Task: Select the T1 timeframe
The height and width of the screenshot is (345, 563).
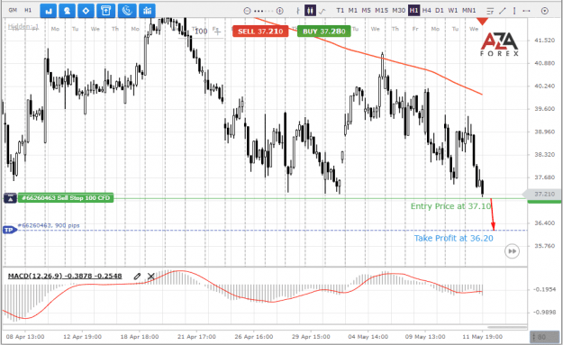Action: click(340, 11)
